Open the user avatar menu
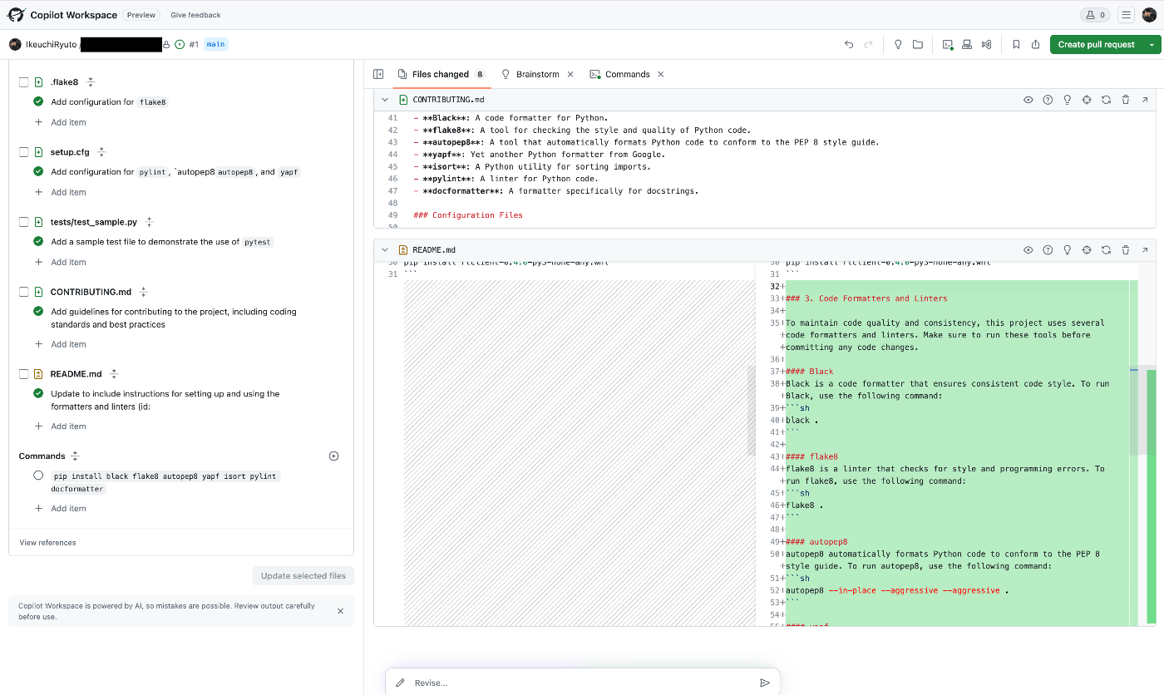Image resolution: width=1164 pixels, height=695 pixels. [1149, 15]
